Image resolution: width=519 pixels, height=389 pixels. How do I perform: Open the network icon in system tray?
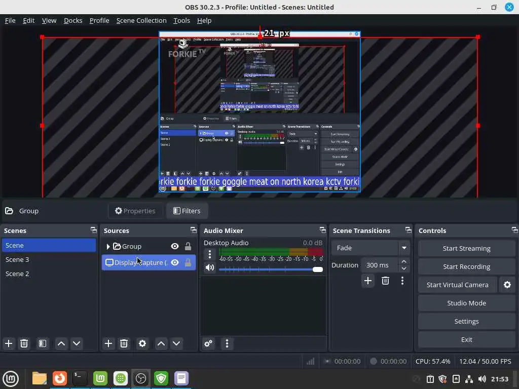tap(469, 379)
